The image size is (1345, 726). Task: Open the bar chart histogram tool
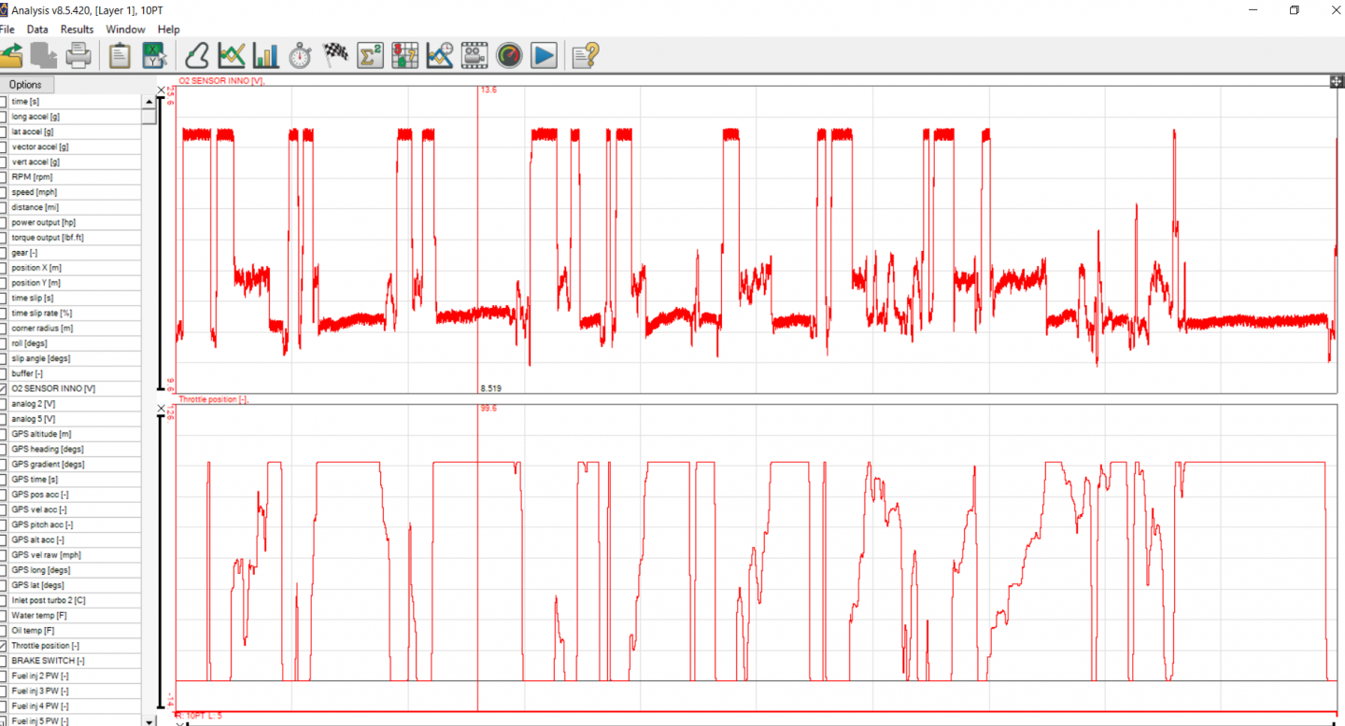(266, 56)
